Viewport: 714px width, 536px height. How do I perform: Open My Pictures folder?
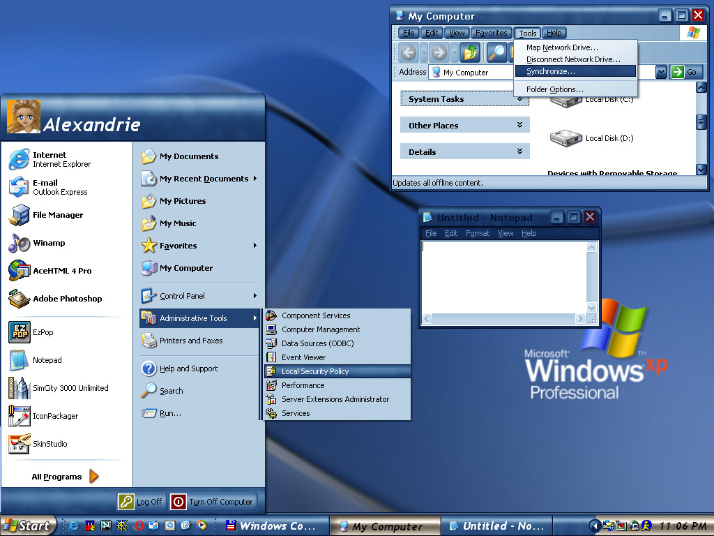point(199,201)
